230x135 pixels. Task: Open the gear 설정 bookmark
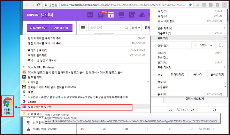point(85,92)
